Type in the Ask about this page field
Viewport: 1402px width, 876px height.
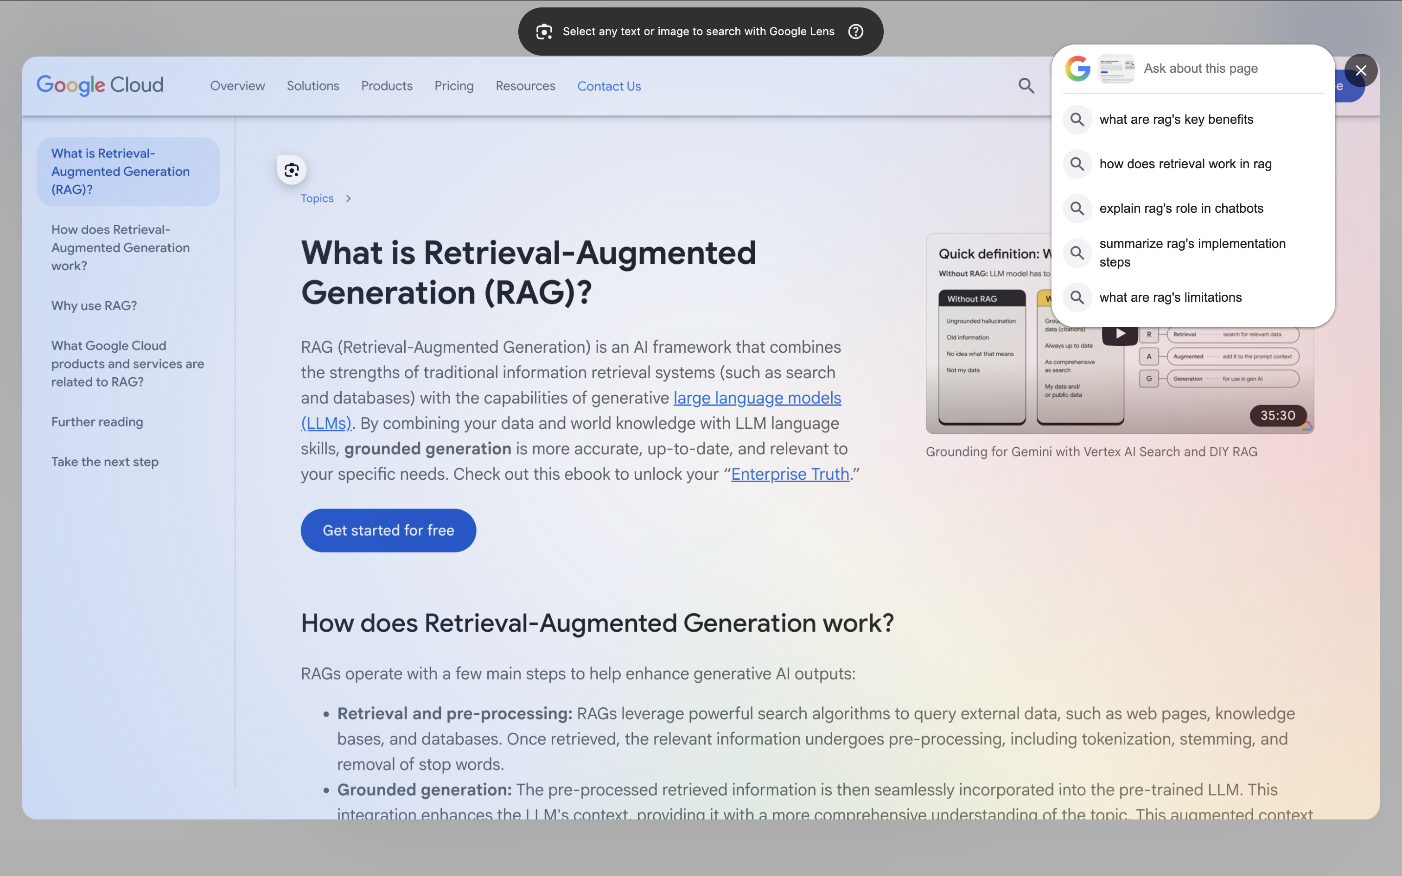pos(1228,69)
